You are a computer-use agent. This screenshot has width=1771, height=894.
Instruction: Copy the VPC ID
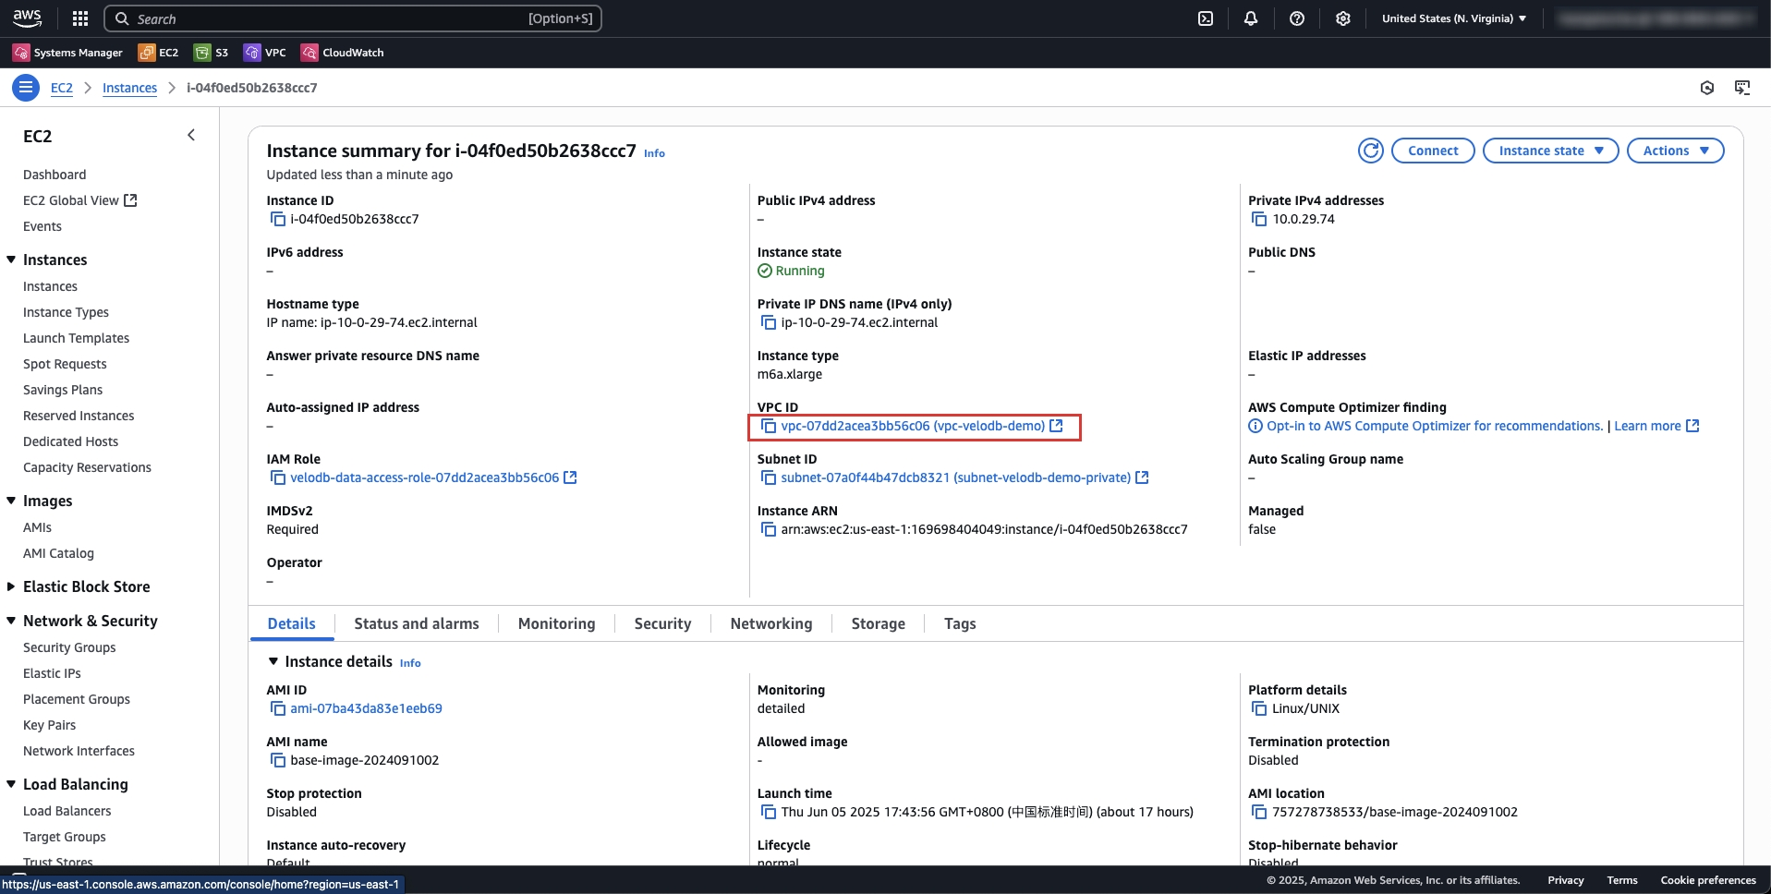point(768,426)
